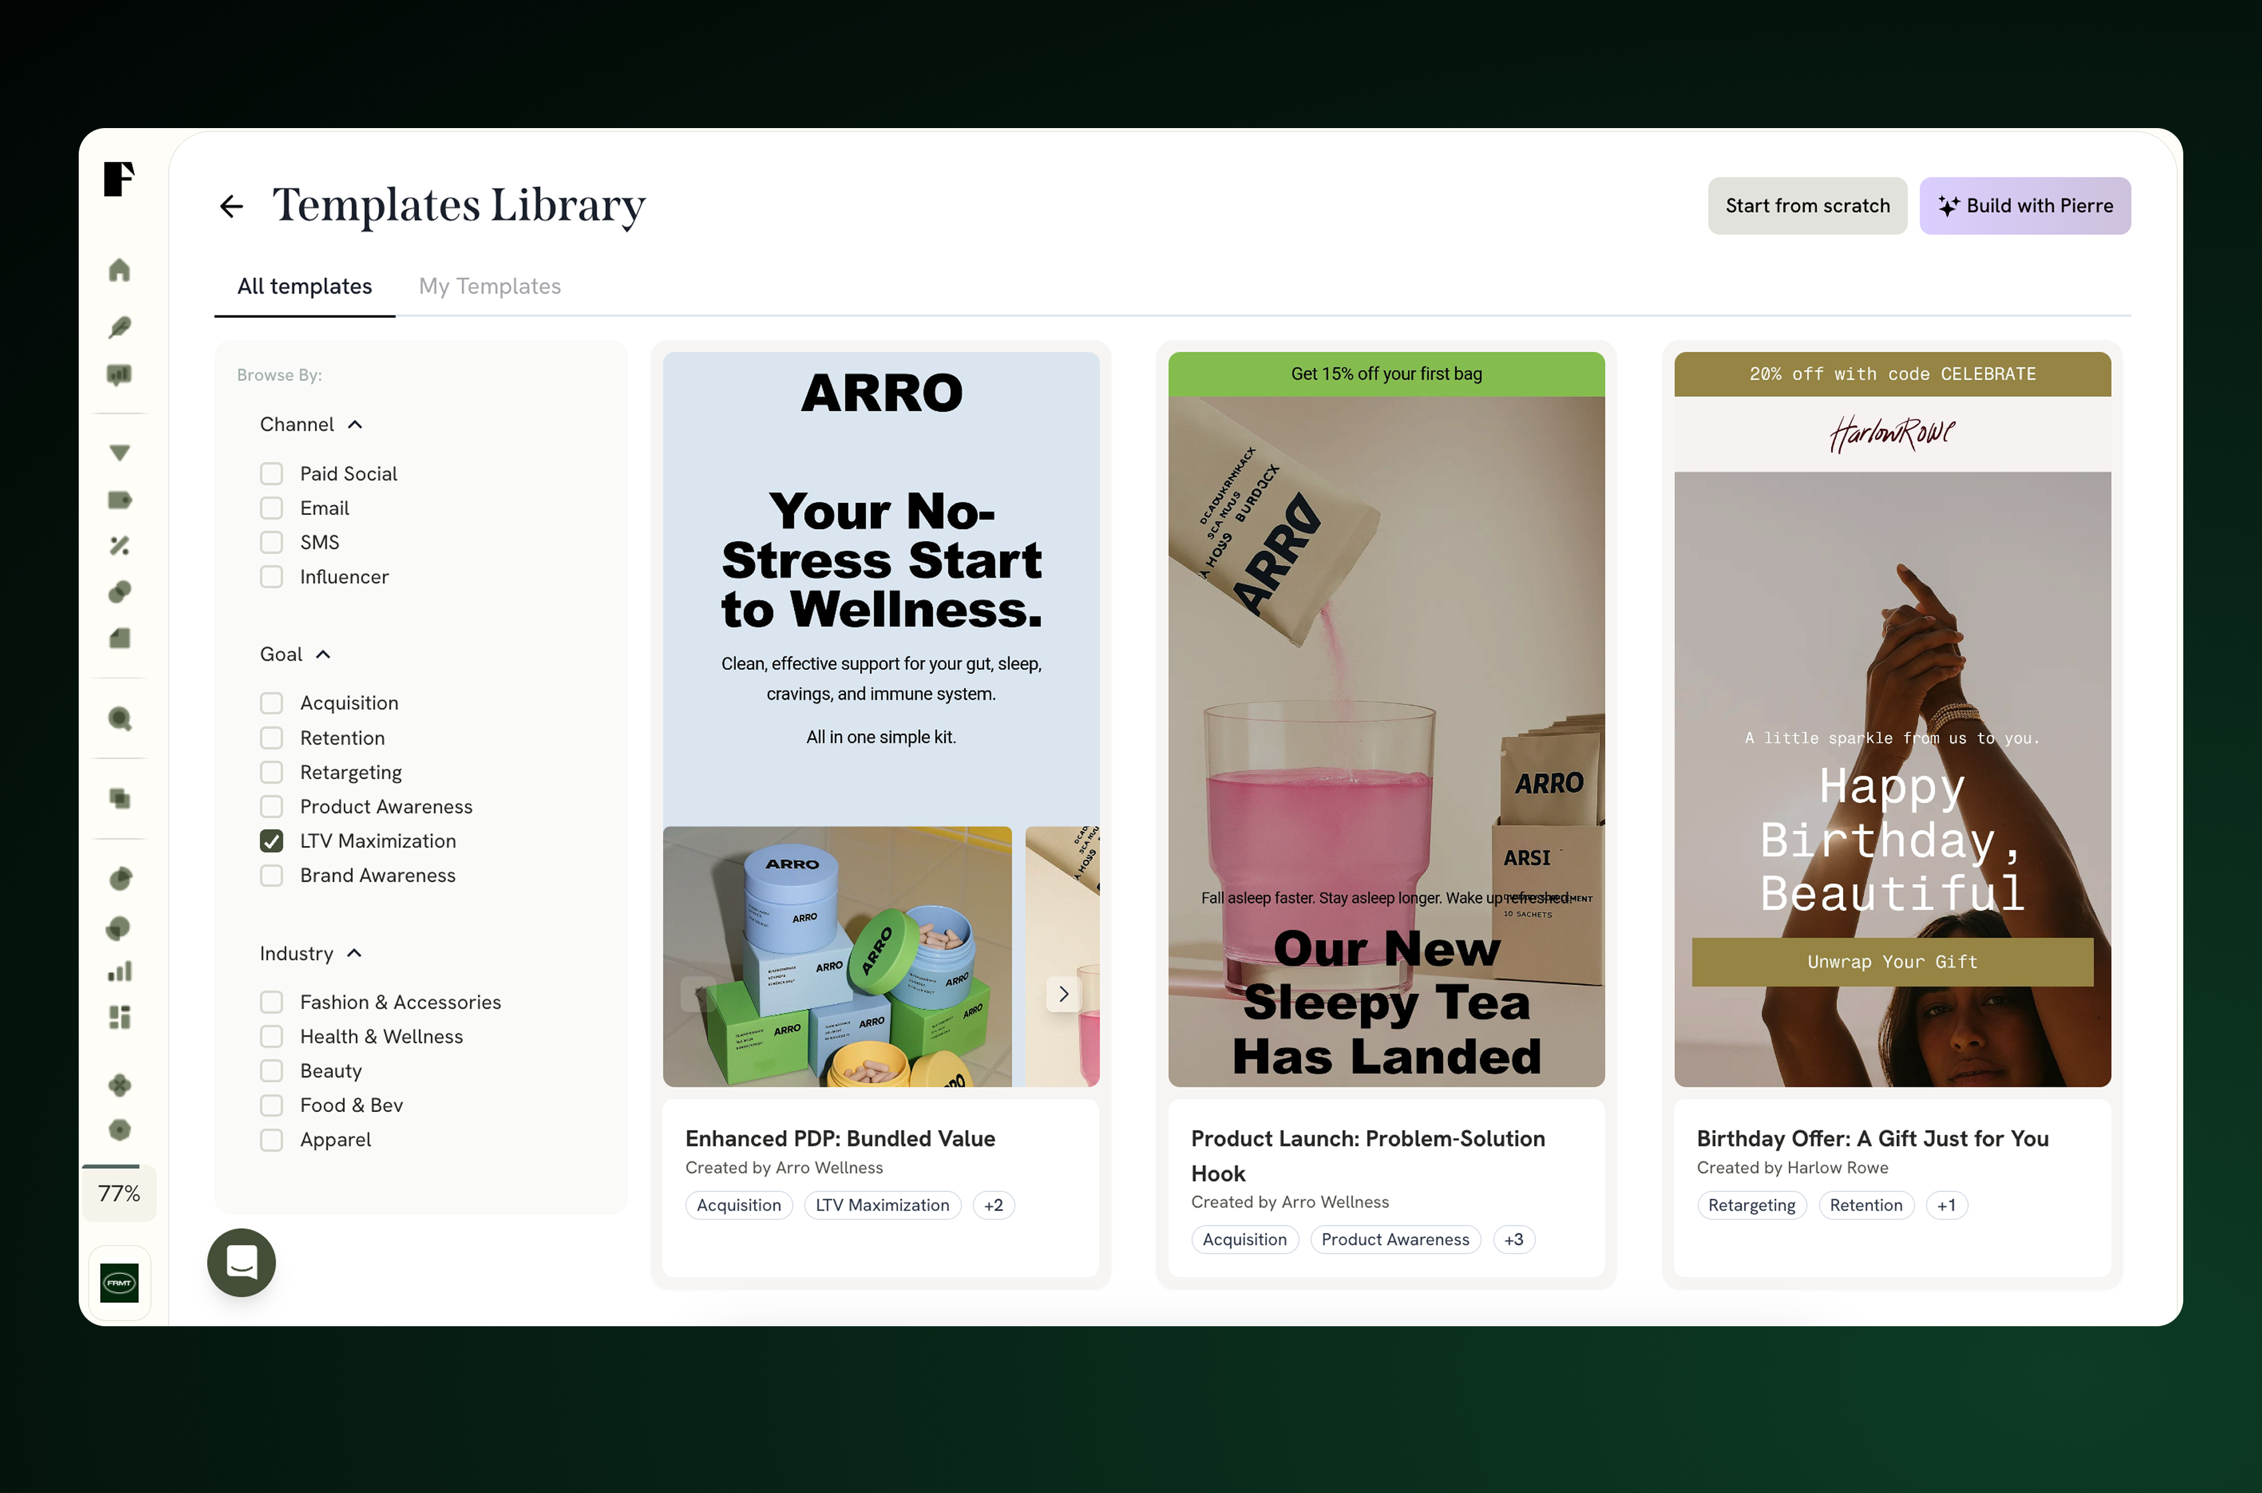2262x1493 pixels.
Task: Check the Product Awareness goal filter
Action: click(x=272, y=807)
